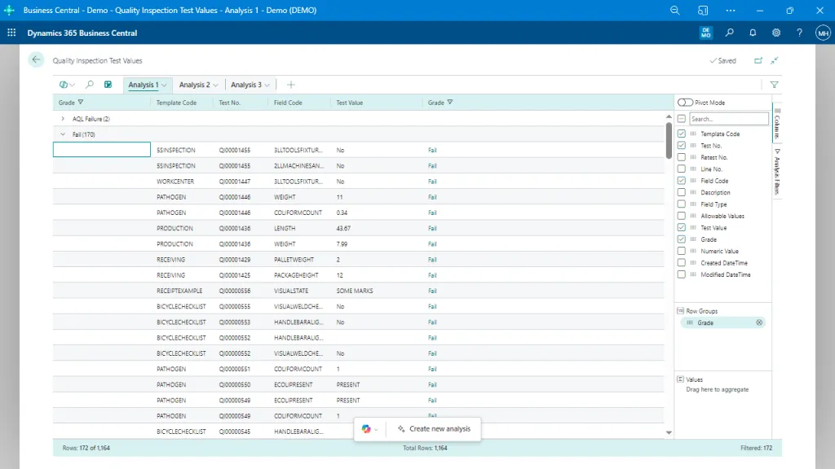Click the open in new window icon
This screenshot has width=835, height=469.
coord(758,60)
